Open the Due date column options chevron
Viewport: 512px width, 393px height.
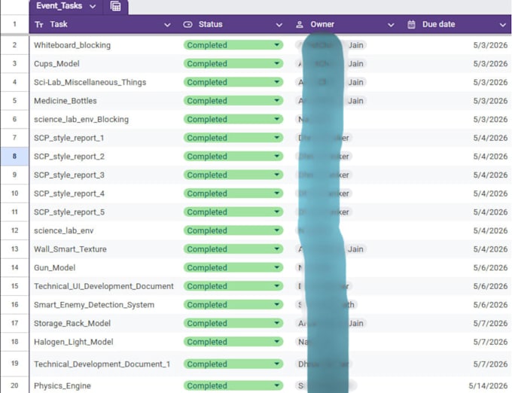pyautogui.click(x=502, y=25)
